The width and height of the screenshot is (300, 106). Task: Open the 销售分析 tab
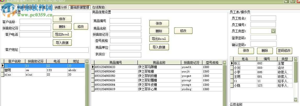[61, 8]
